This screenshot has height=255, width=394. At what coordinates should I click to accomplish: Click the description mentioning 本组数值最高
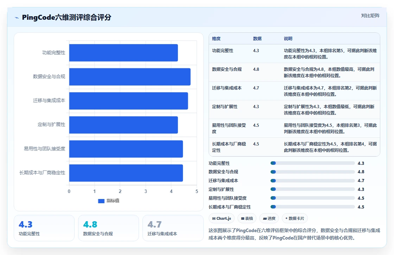click(x=329, y=73)
